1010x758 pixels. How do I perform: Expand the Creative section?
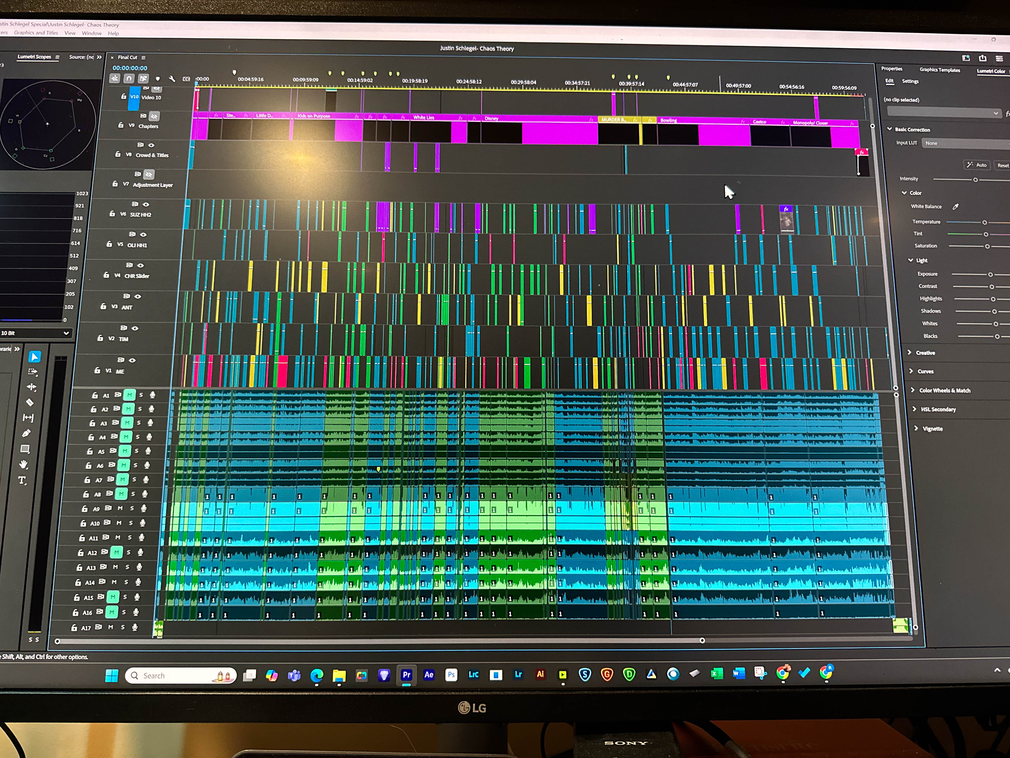tap(925, 353)
